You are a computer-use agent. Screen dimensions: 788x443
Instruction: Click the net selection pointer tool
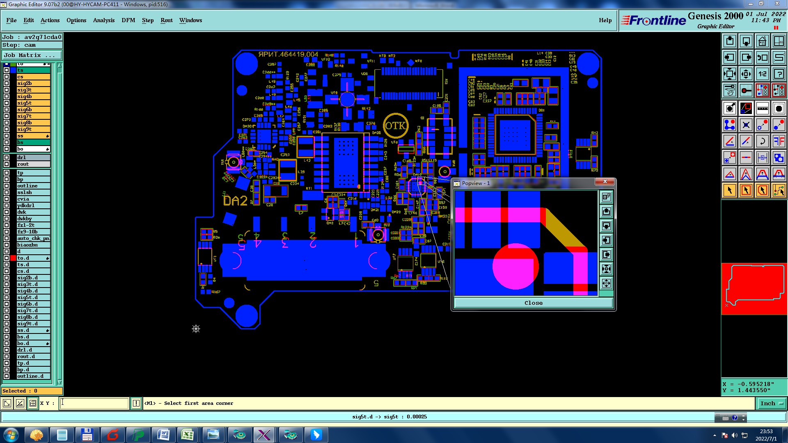[x=779, y=190]
